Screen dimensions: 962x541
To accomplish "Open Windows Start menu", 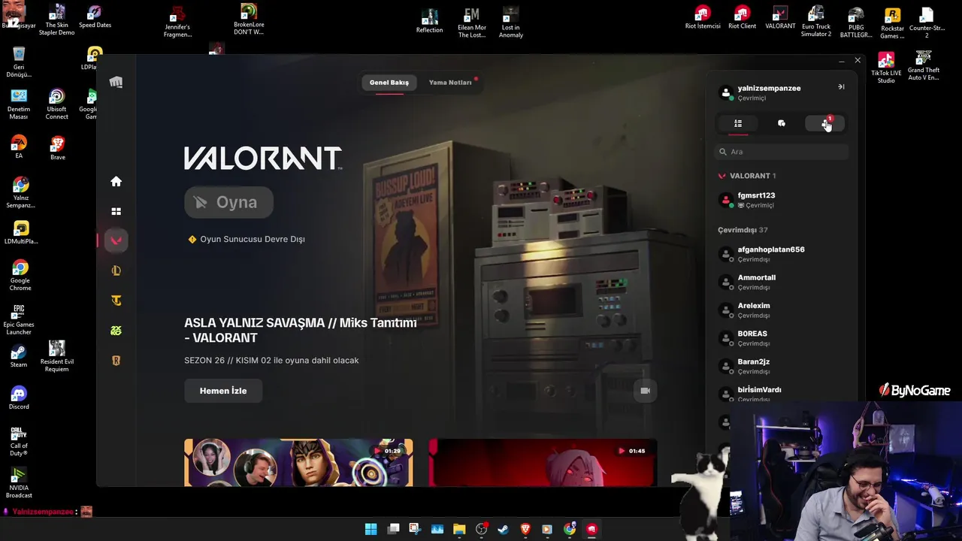I will click(371, 529).
